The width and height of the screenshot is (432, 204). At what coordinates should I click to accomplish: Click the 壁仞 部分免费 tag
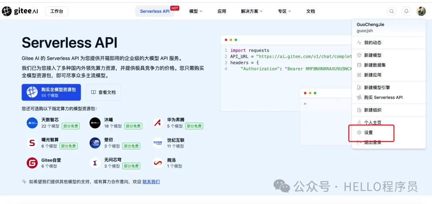click(131, 146)
